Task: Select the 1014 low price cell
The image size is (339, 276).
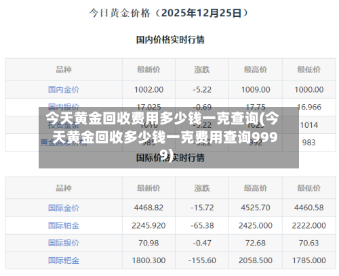Action: [x=309, y=125]
